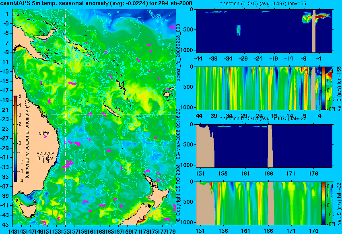Click '5' at top of temperature color bar
The height and width of the screenshot is (234, 342).
click(20, 96)
